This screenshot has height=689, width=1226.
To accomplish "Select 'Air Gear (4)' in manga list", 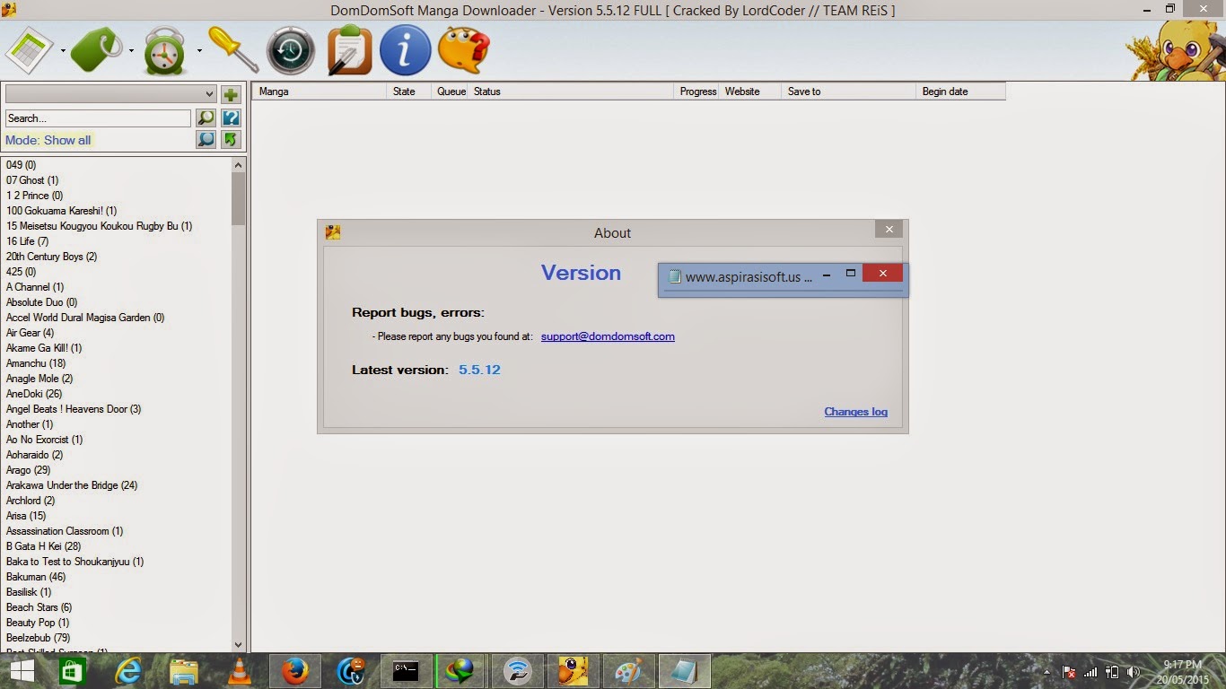I will (30, 333).
